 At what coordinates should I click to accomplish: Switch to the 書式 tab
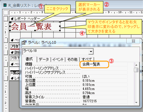29,59
